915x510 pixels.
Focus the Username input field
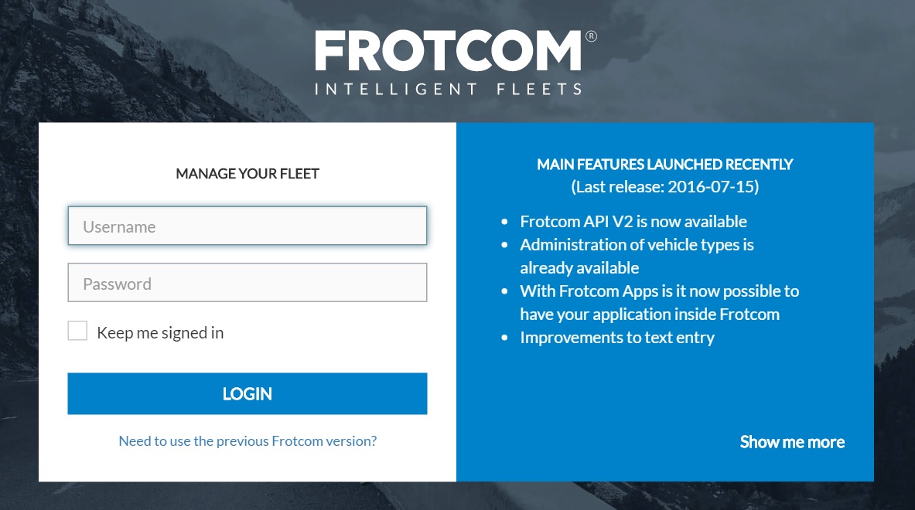(x=248, y=226)
